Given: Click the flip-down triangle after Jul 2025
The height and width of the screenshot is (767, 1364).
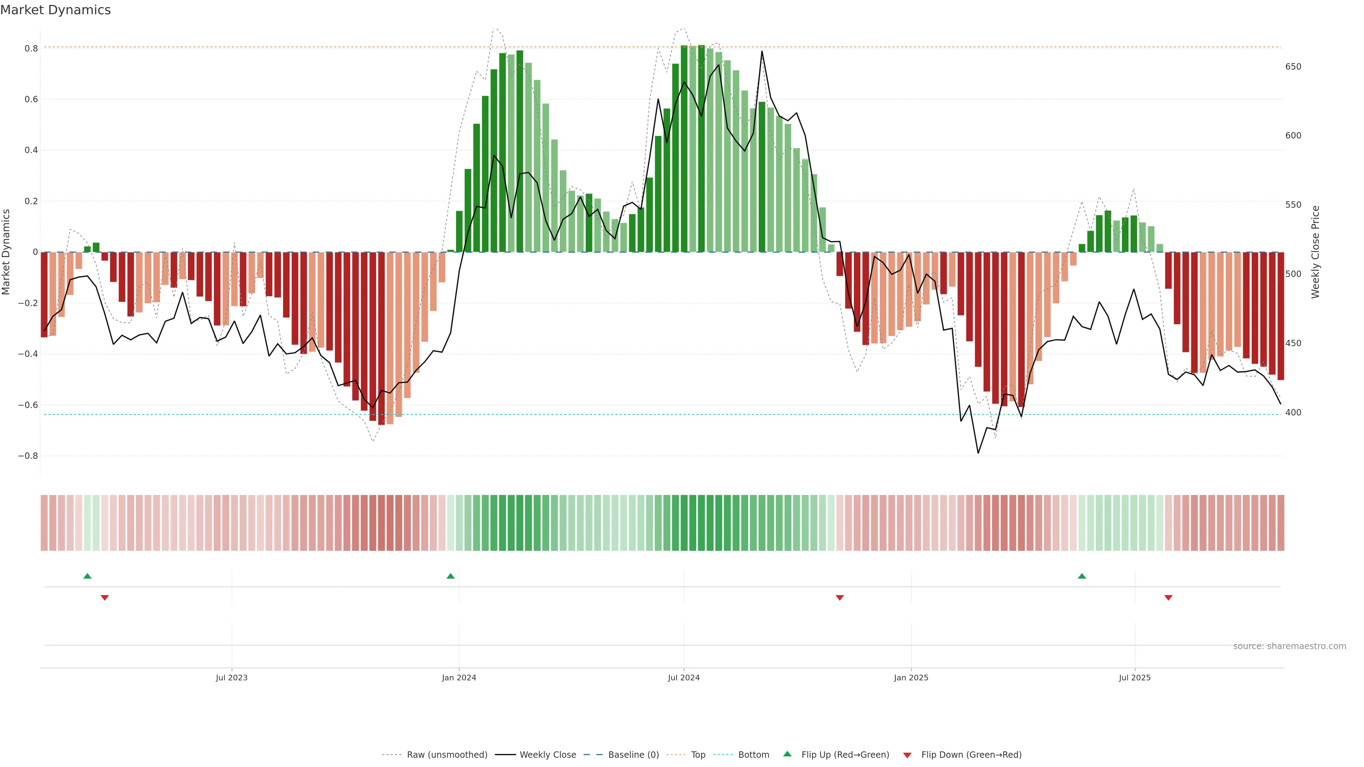Looking at the screenshot, I should pos(1169,598).
